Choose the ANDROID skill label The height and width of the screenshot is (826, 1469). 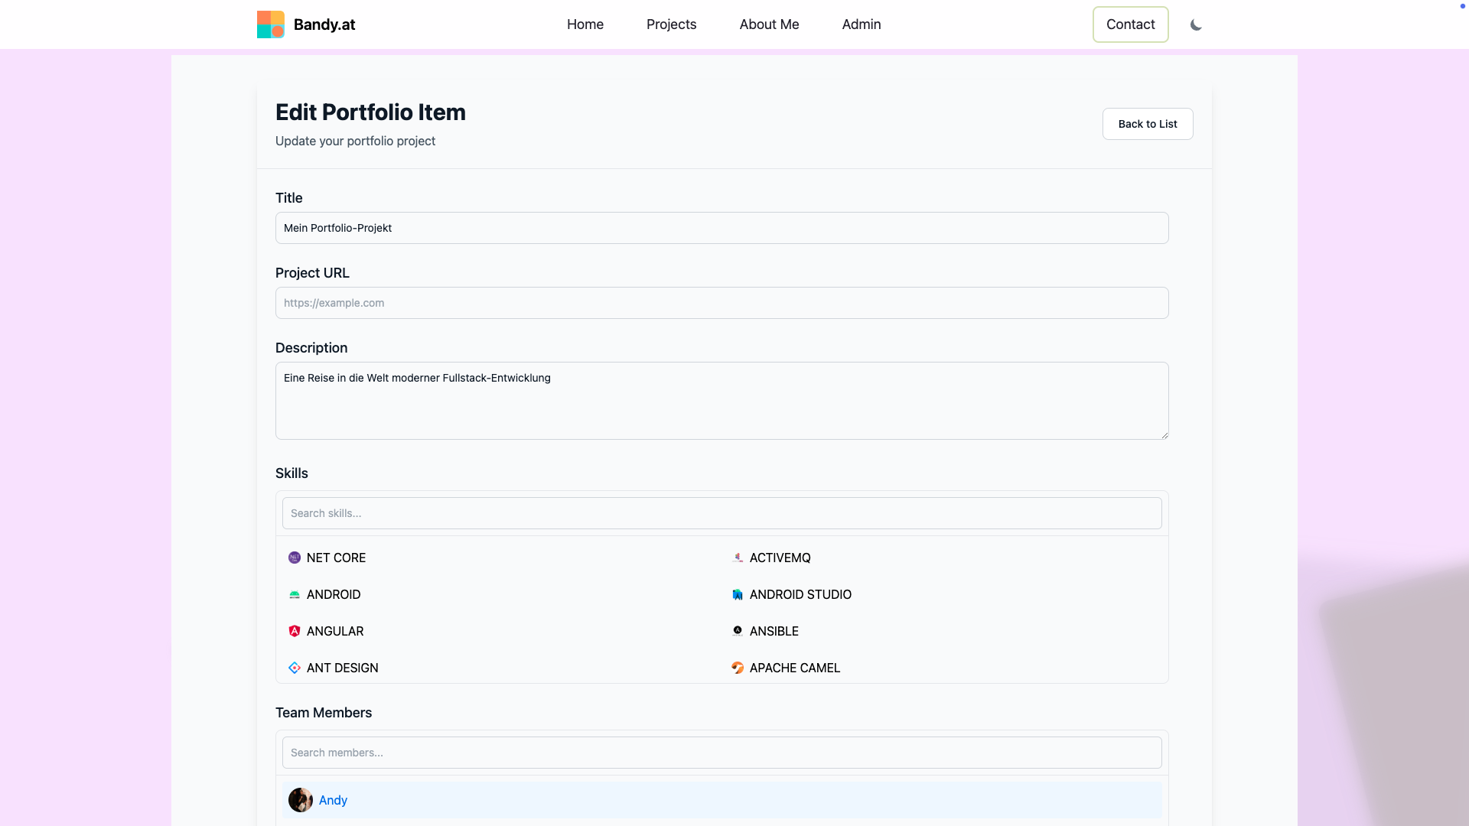coord(334,594)
